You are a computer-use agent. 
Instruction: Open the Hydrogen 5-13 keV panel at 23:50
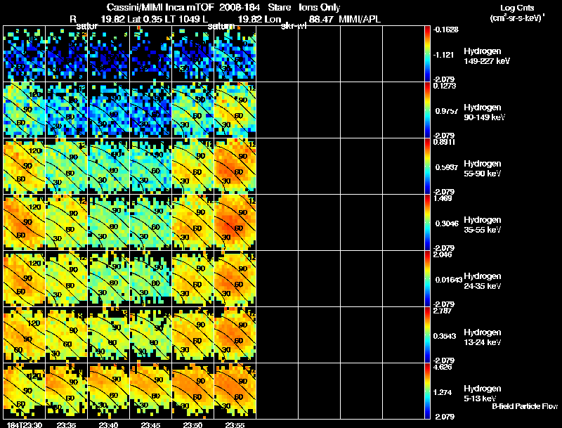coord(192,391)
